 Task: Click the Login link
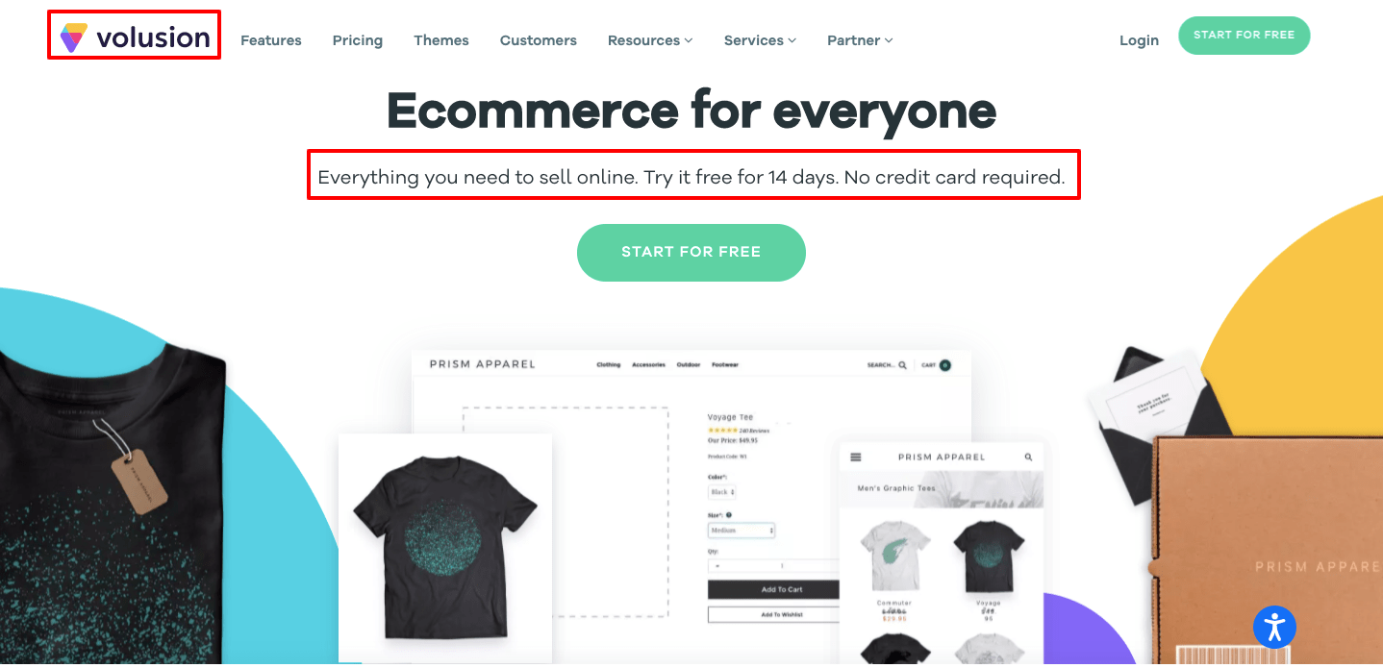(1139, 40)
